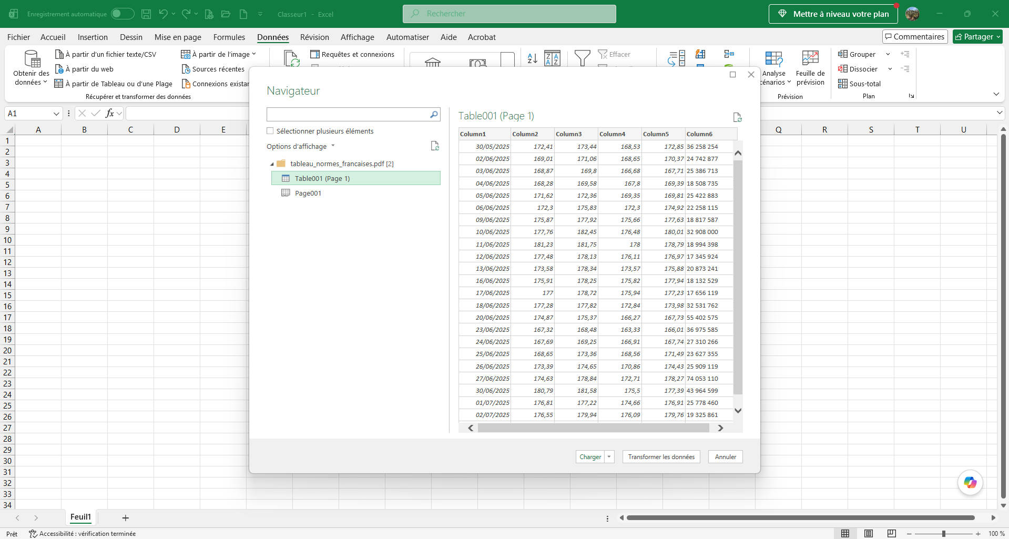Open the Fichier menu
Viewport: 1009px width, 539px height.
18,37
